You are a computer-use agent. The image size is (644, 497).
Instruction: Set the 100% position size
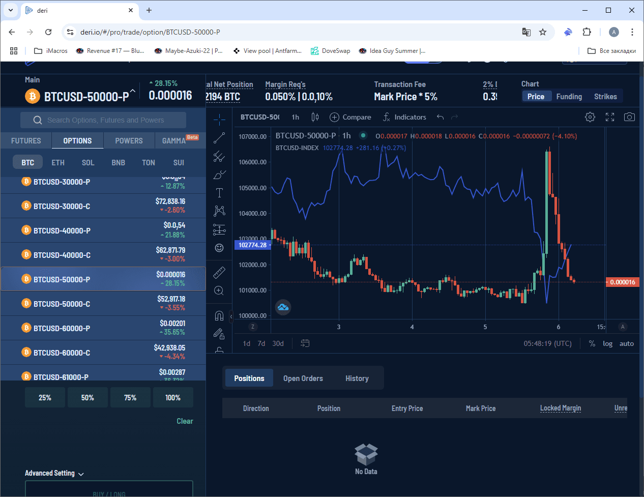[x=173, y=398]
